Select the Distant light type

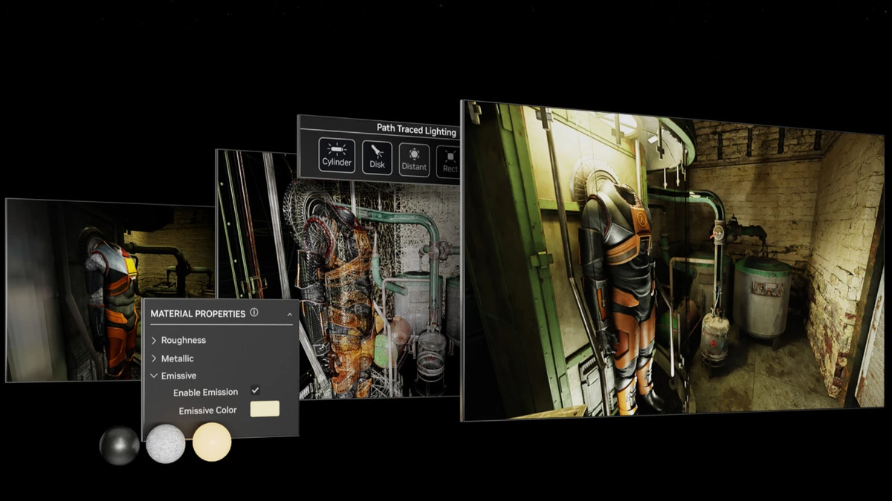click(x=414, y=160)
